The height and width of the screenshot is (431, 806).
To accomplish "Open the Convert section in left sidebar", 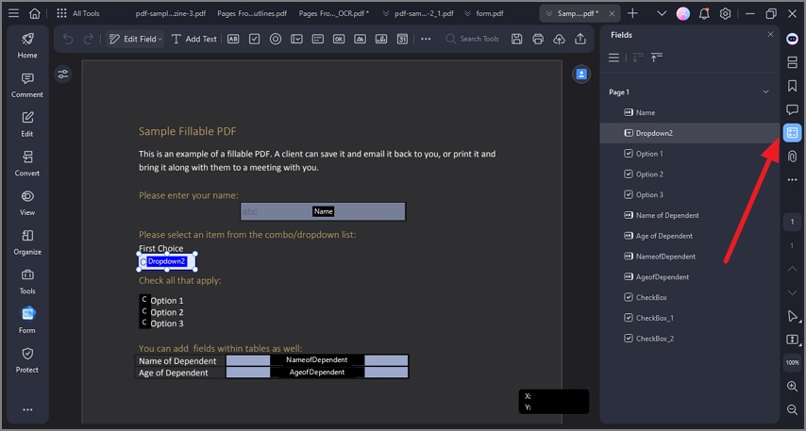I will pyautogui.click(x=27, y=163).
